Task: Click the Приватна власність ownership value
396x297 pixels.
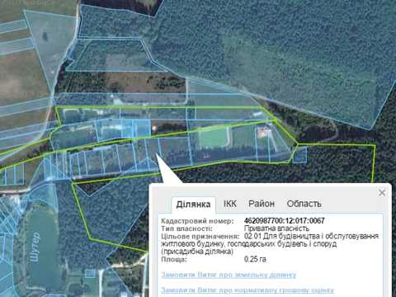Action: click(276, 229)
